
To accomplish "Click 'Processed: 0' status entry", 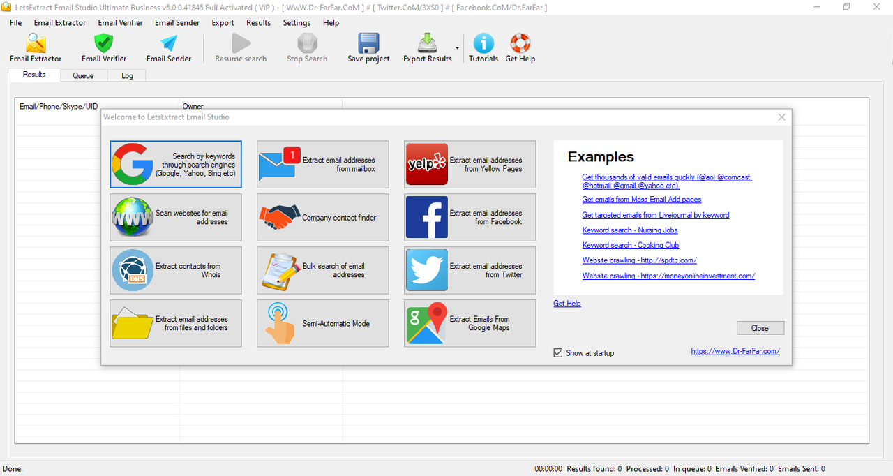I will (647, 469).
